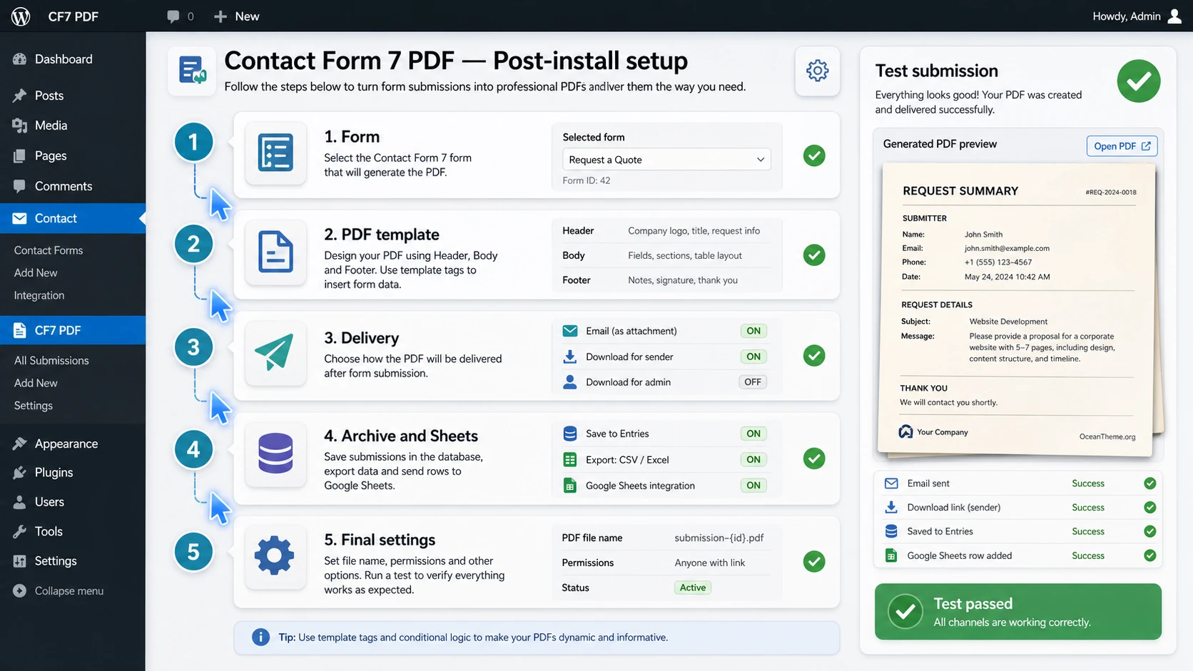
Task: Toggle Download for admin OFF switch
Action: click(753, 382)
